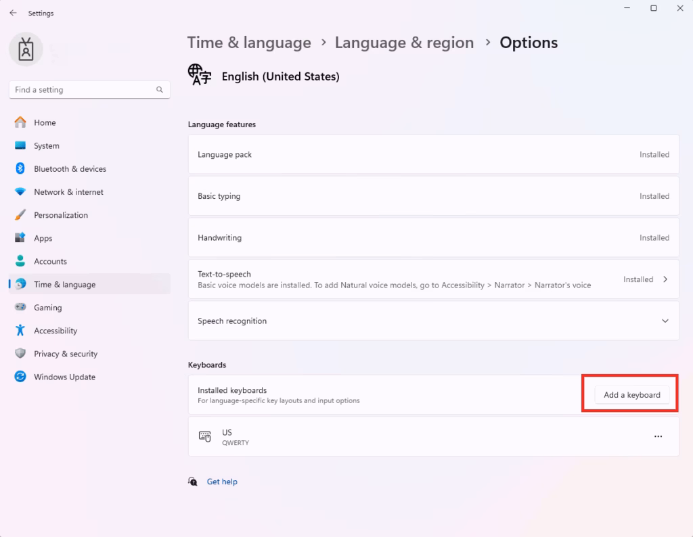Click the Privacy & security shield icon
This screenshot has height=537, width=693.
(x=20, y=353)
